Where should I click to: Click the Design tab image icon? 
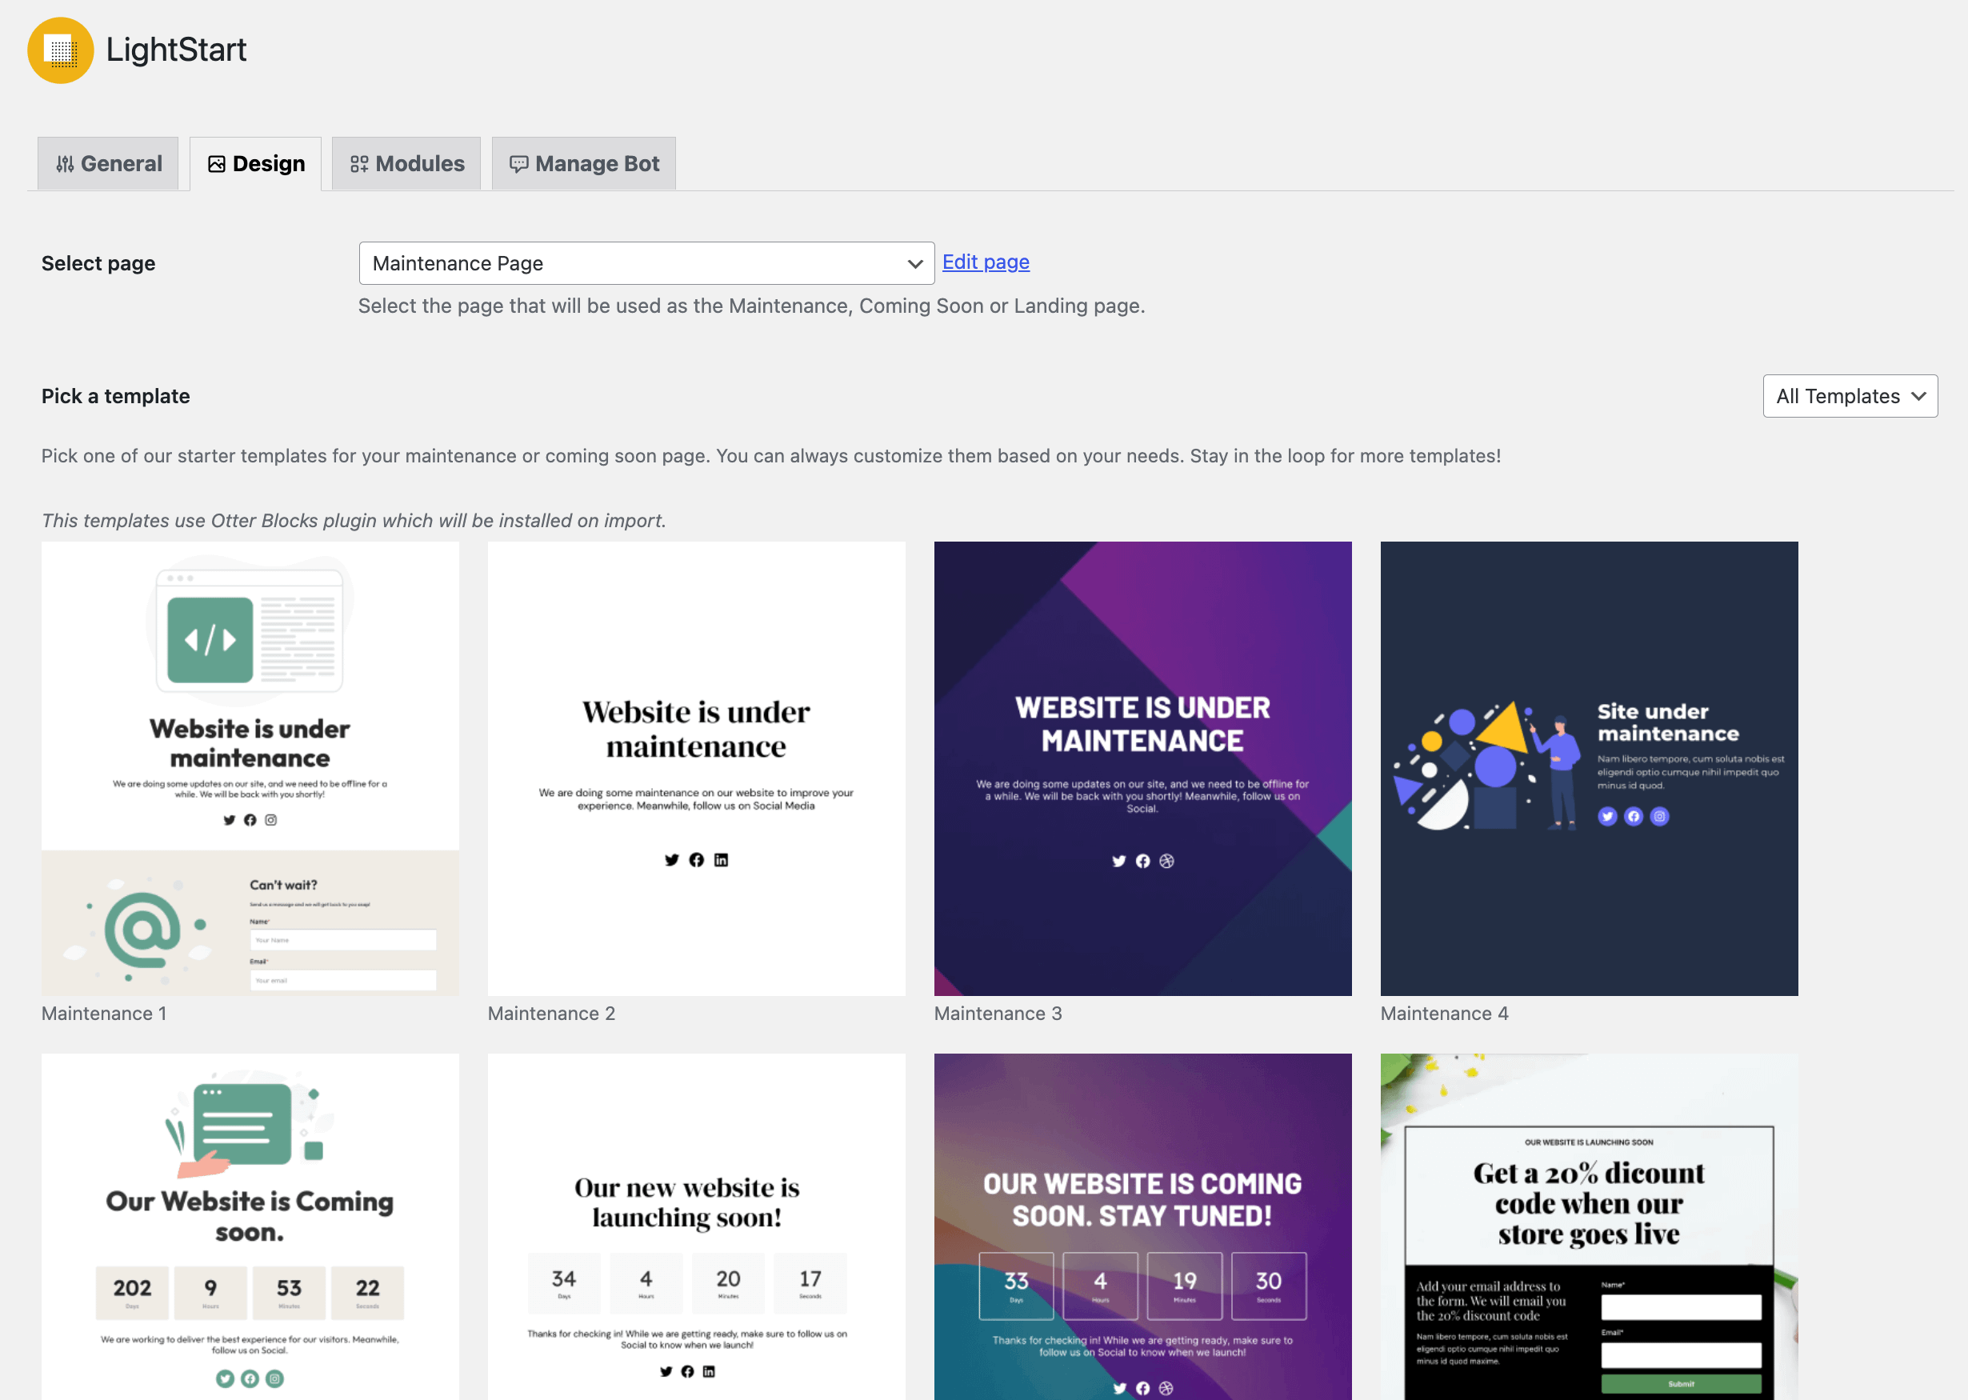[216, 164]
